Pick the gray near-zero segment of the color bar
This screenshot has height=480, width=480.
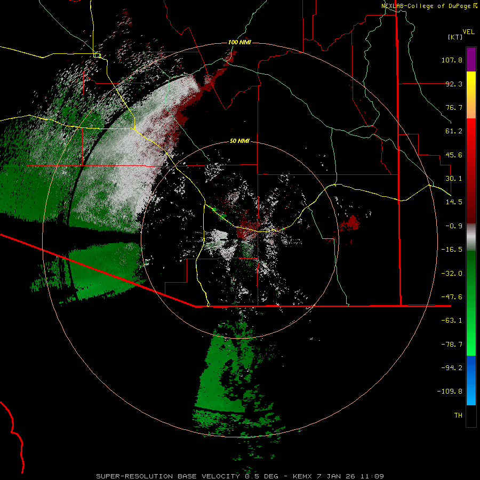tap(471, 236)
